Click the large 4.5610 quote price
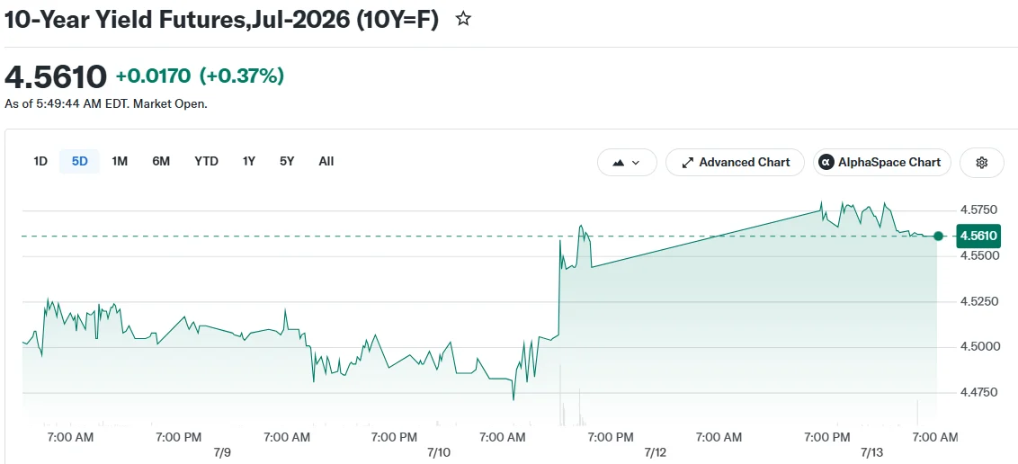The height and width of the screenshot is (464, 1018). (56, 77)
